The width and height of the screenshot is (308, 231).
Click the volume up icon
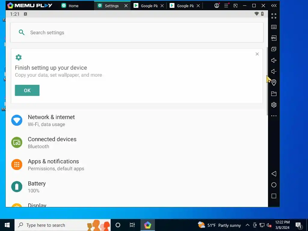pyautogui.click(x=274, y=60)
